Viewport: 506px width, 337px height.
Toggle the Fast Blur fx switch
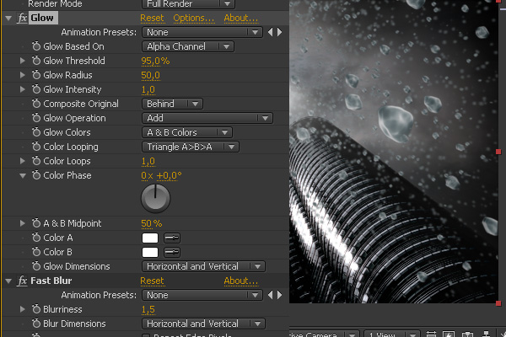tap(22, 281)
